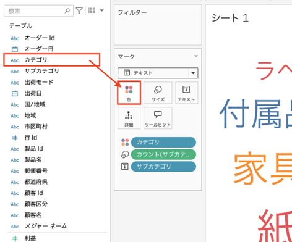This screenshot has height=242, width=292.
Task: Select the カテゴリ field
Action: click(x=36, y=60)
